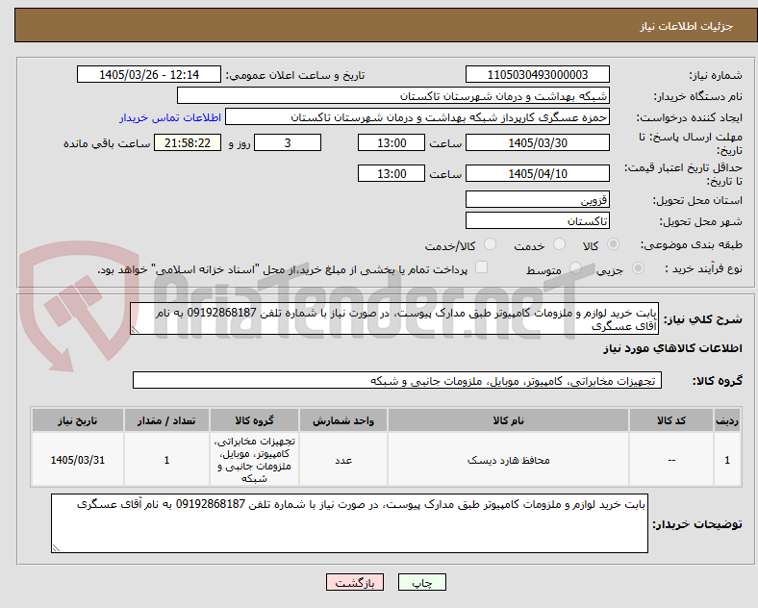Click the response deadline hour field 13:00
Screen dimensions: 758x608
(392, 142)
